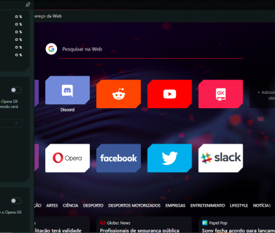Select the NOTÍCIAS news category

(262, 206)
